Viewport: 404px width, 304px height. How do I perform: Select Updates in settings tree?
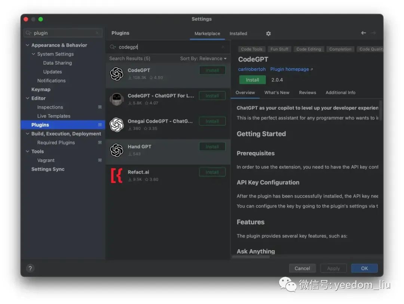(53, 72)
